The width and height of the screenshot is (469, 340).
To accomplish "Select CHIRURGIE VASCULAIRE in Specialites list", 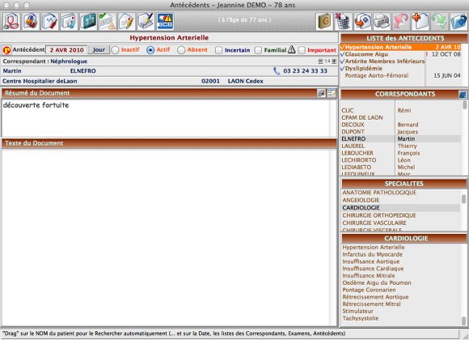I will pyautogui.click(x=374, y=223).
